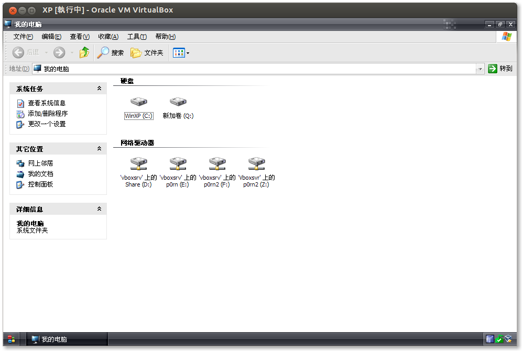522x351 pixels.
Task: Click the VirtualBox guest additions tray icon
Action: click(x=508, y=339)
